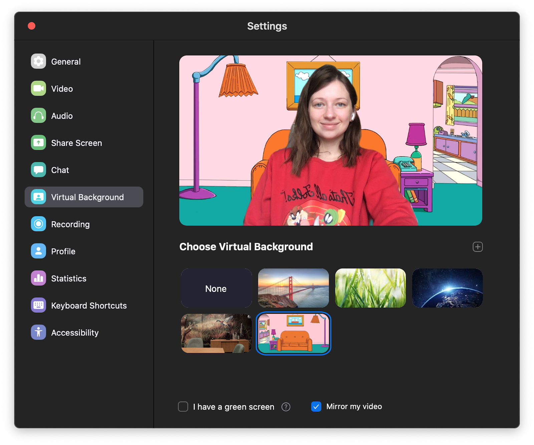Open the Accessibility figure icon
The image size is (534, 445).
tap(38, 332)
